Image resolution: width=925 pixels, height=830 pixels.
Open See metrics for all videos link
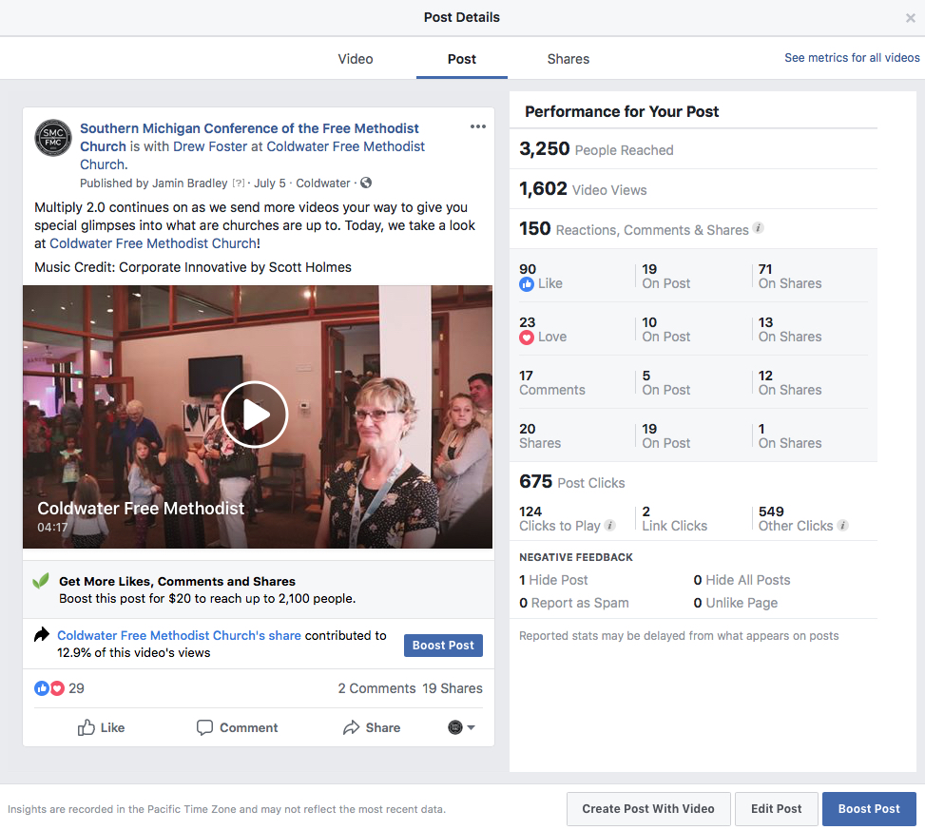[852, 58]
